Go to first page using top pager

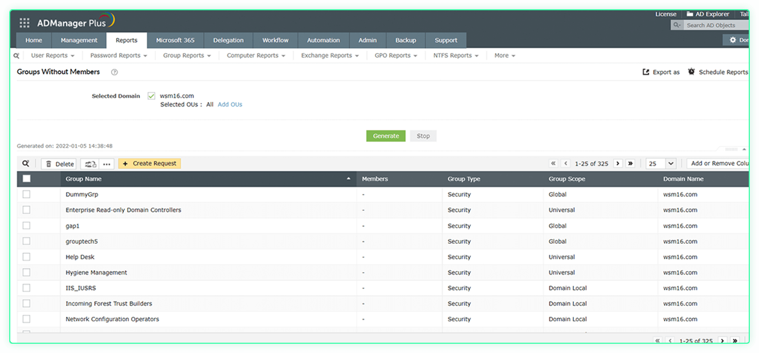[553, 164]
